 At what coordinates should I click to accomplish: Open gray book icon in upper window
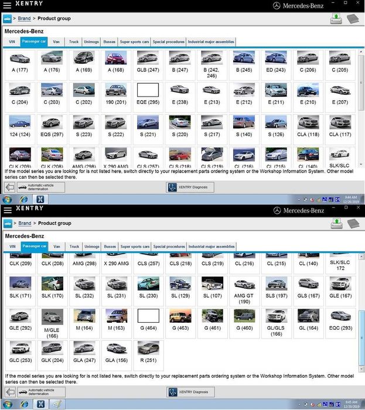(353, 19)
